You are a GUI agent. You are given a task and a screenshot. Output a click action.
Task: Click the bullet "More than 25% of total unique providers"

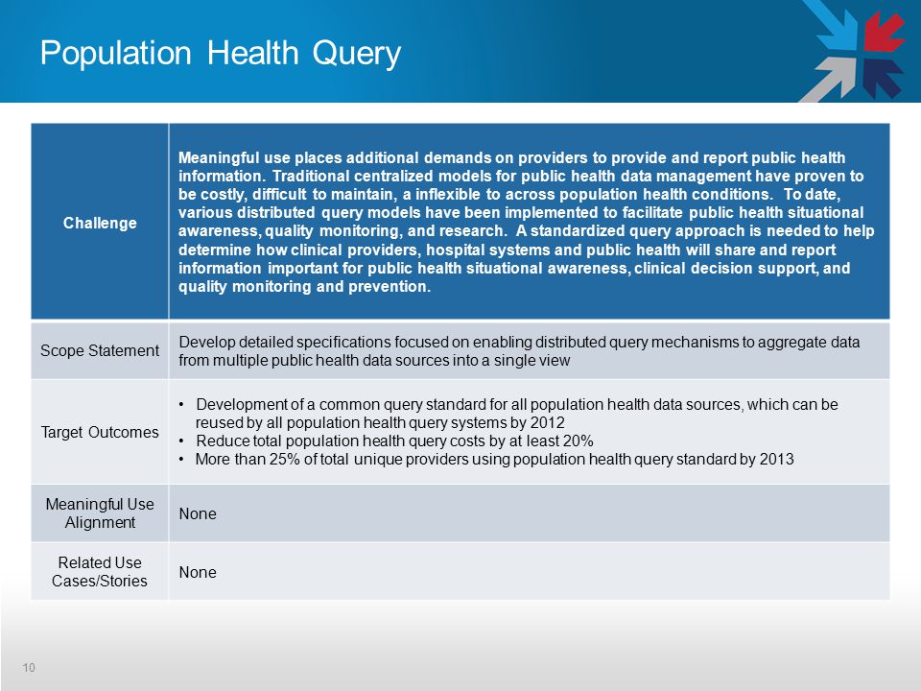click(486, 459)
